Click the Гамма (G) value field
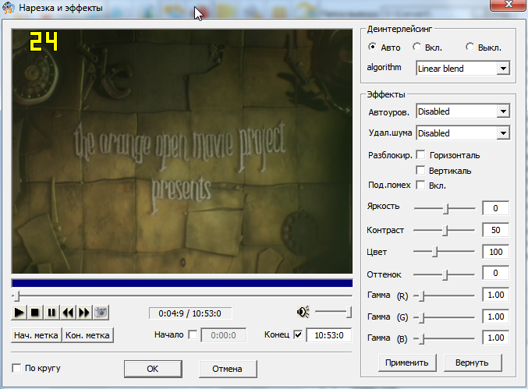The height and width of the screenshot is (389, 528). point(495,317)
